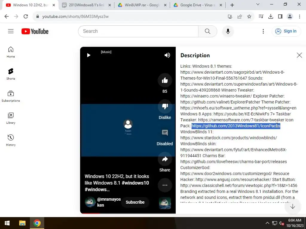Open taskbar clock showing 6:04 AM

tap(294, 223)
